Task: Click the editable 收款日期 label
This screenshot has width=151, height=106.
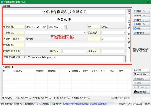Action: click(14, 27)
